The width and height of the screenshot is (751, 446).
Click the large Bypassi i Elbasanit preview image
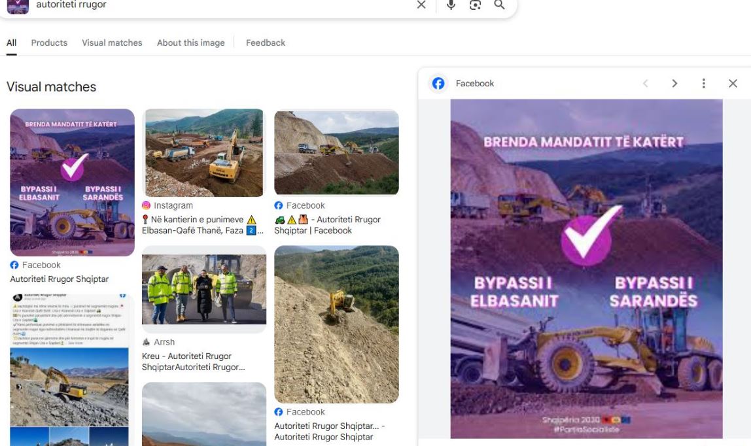[586, 268]
